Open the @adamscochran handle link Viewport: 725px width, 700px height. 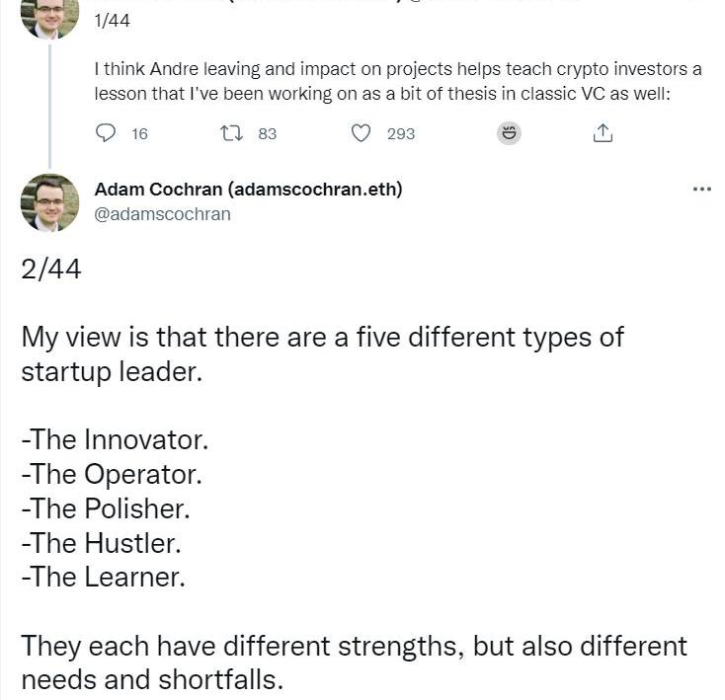coord(162,214)
